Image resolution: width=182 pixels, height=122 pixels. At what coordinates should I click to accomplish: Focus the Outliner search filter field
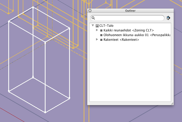click(x=127, y=18)
